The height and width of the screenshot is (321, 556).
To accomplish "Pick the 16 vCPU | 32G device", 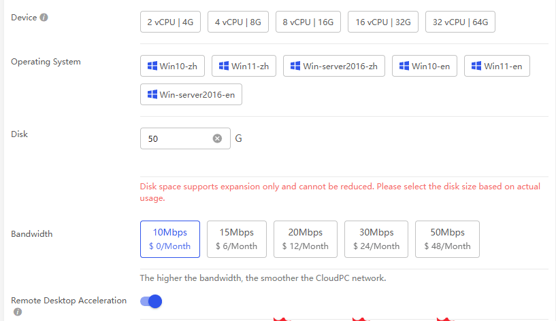I will tap(383, 22).
